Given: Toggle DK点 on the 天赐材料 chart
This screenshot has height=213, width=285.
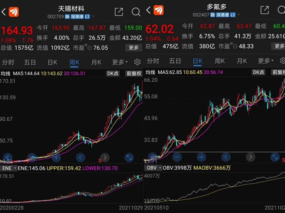Looking at the screenshot, I should click(113, 73).
